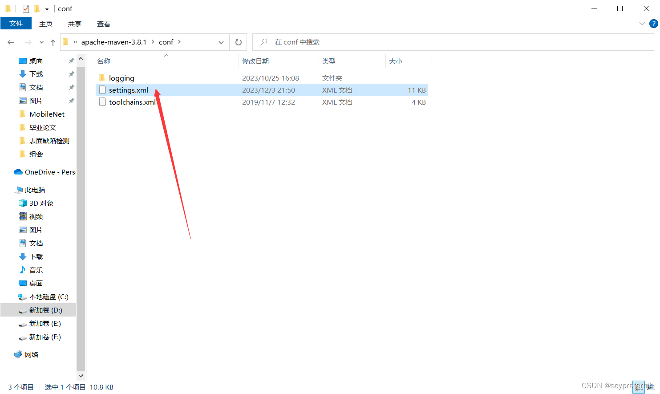Image resolution: width=660 pixels, height=394 pixels.
Task: Click the toolchains.xml file icon
Action: [102, 102]
